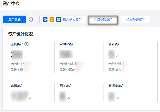Screen dimensions: 160x112
Task: Select the 数据库资产 heading
Action: 116,86
